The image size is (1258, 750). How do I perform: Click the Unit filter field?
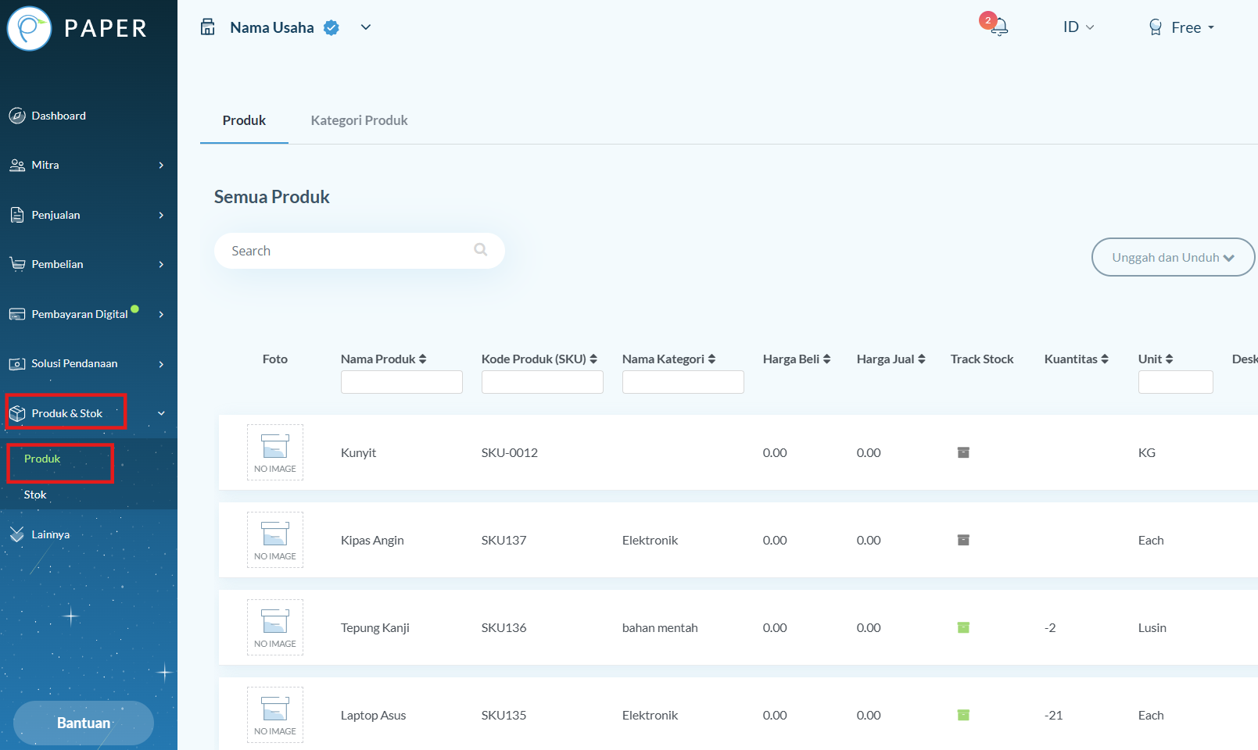pyautogui.click(x=1176, y=382)
